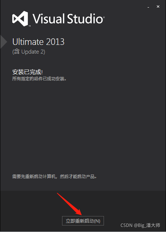Click the registered ® symbol after Studio
This screenshot has height=232, width=166.
pos(104,17)
